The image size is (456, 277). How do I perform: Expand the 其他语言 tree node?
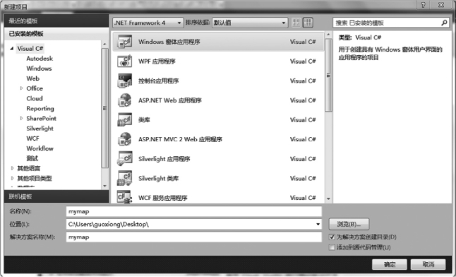(x=12, y=168)
